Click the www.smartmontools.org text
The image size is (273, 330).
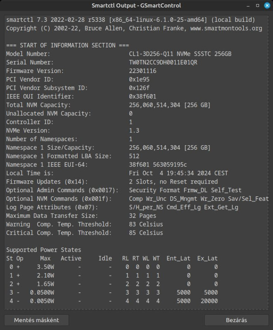tap(226, 28)
